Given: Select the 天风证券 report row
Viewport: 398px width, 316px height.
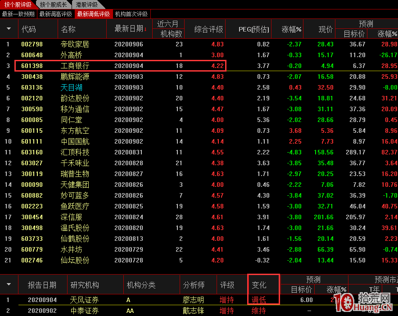Looking at the screenshot, I should [x=199, y=300].
